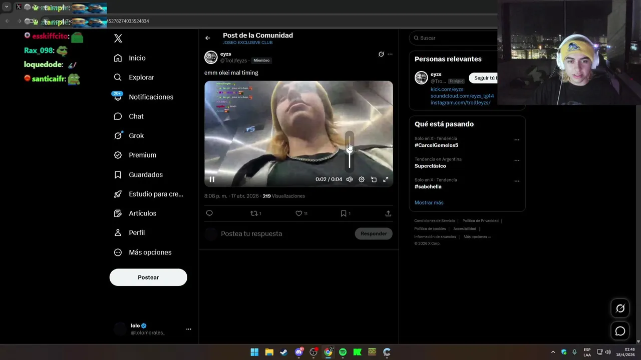The width and height of the screenshot is (641, 360).
Task: Go to the X logo home icon
Action: click(x=118, y=38)
